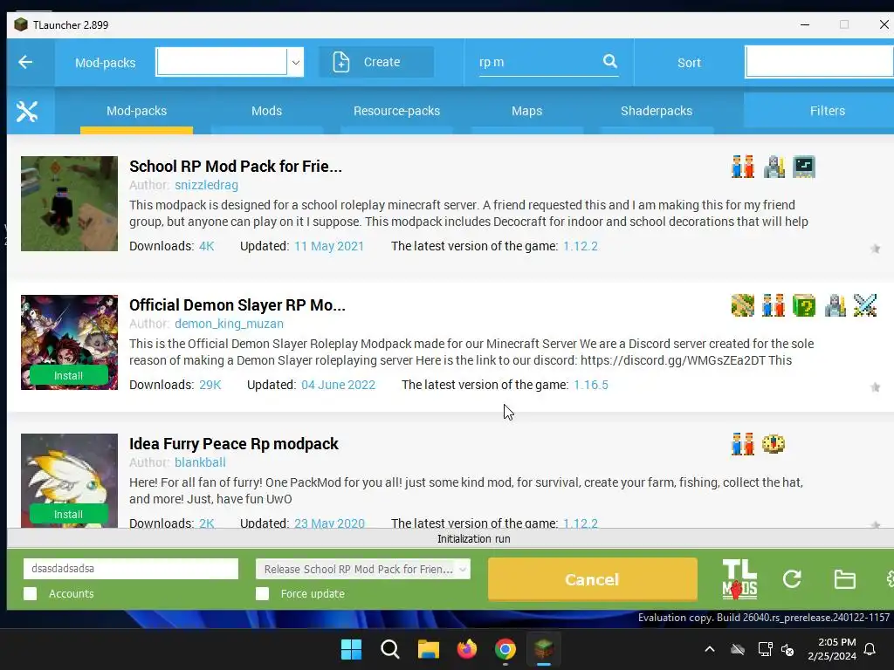Click the School RP Mod Pack thumbnail
This screenshot has height=670, width=894.
coord(70,203)
